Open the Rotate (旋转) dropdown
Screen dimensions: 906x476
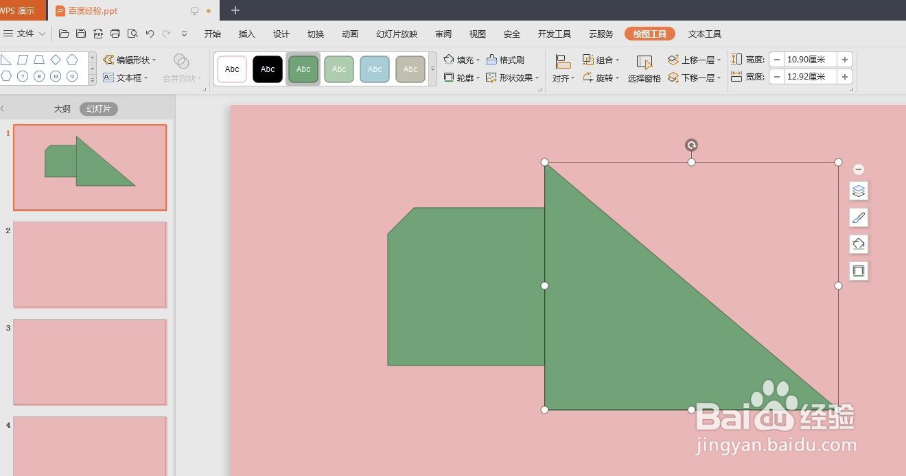(601, 78)
